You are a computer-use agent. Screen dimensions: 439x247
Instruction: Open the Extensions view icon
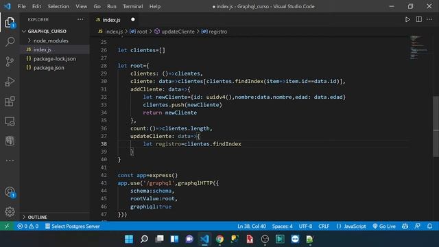click(x=10, y=102)
